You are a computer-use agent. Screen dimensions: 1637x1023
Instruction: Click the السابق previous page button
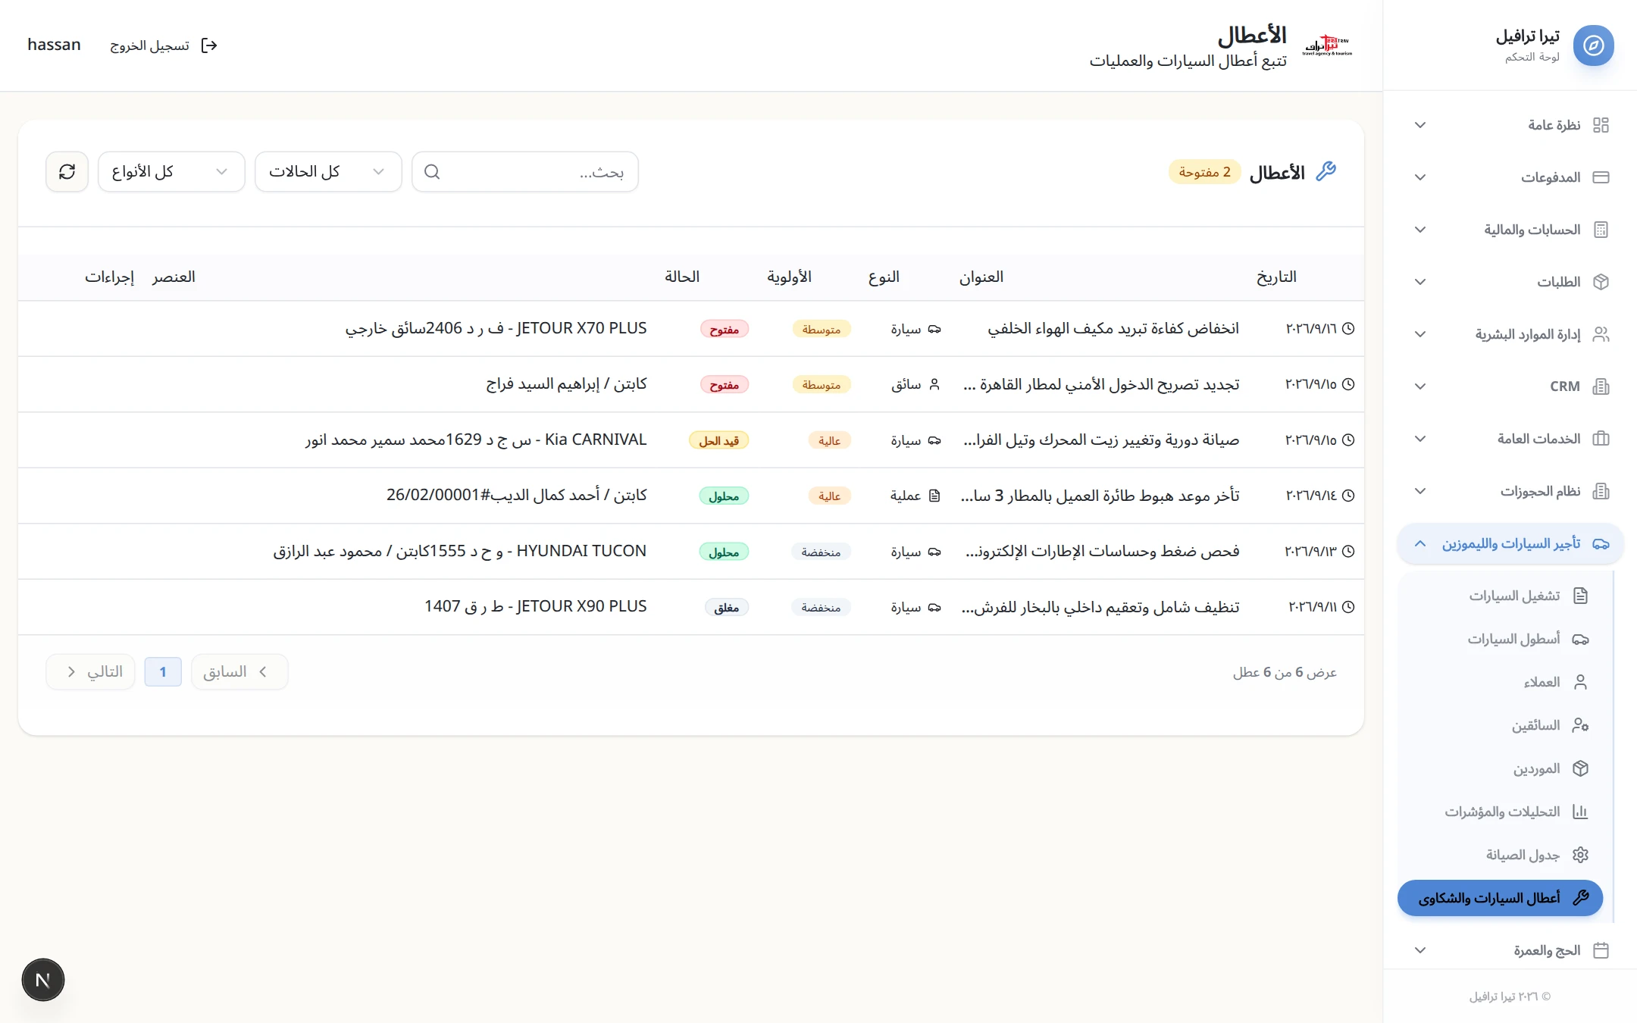pos(239,672)
